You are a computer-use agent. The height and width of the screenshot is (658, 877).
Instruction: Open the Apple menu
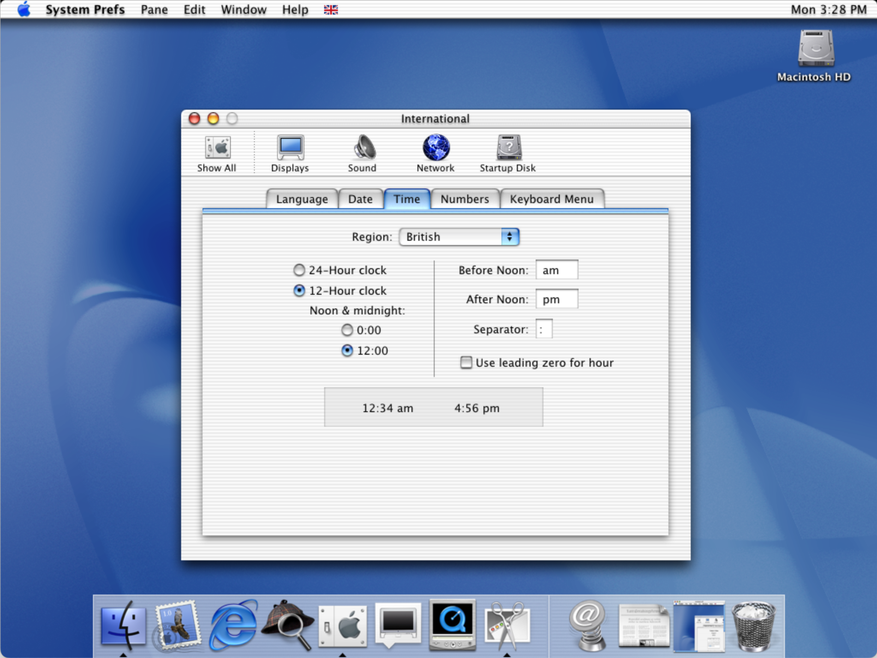24,9
